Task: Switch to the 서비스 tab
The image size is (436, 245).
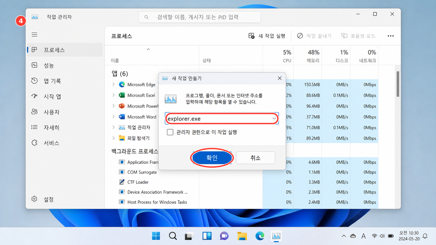Action: pos(65,143)
